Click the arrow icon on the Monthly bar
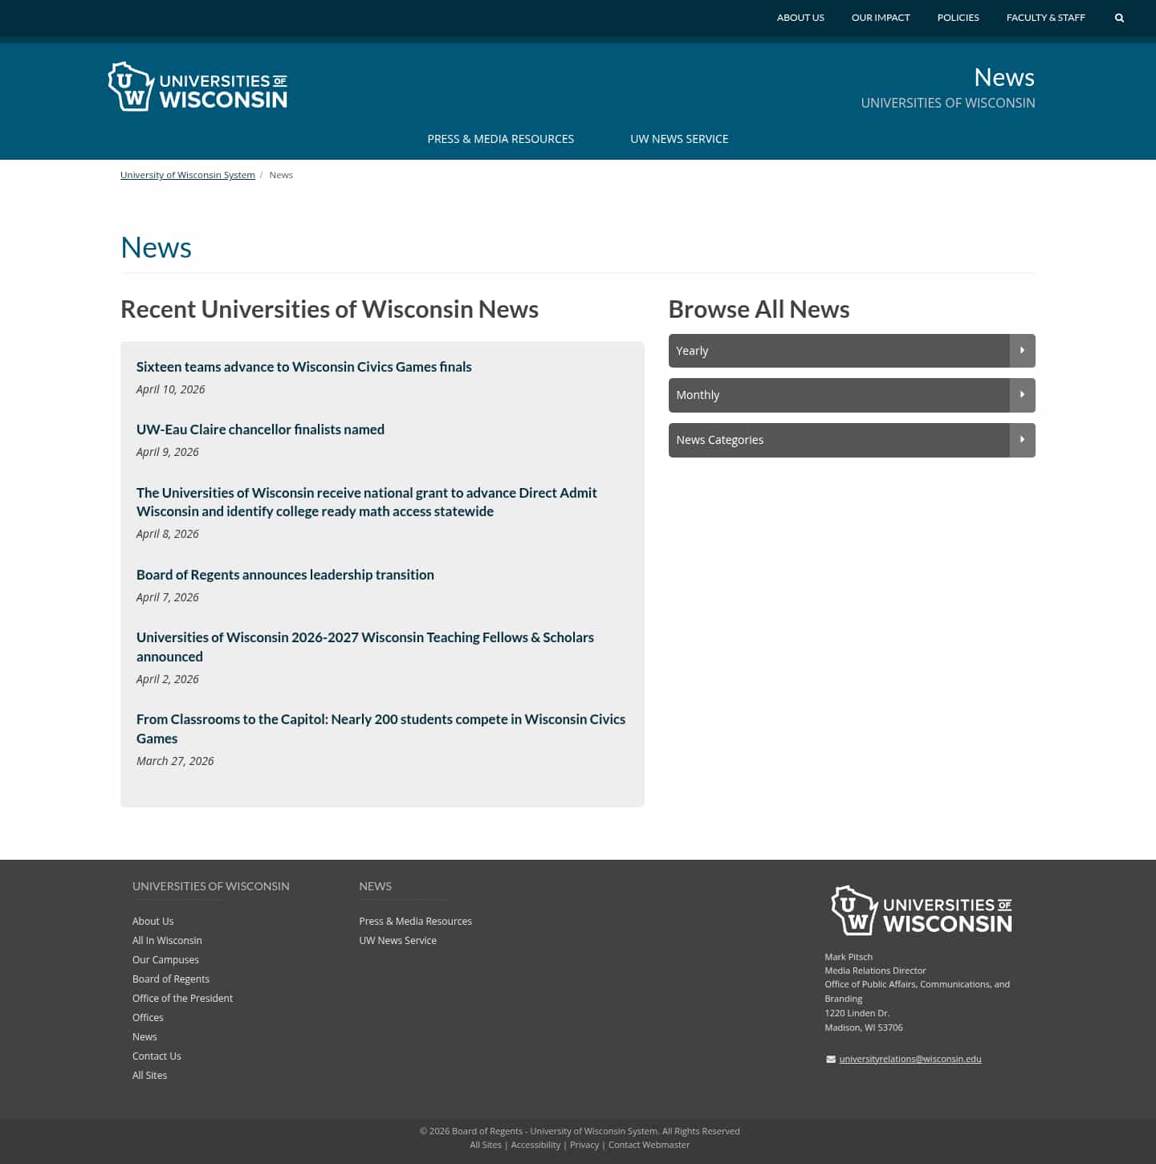 (1022, 395)
